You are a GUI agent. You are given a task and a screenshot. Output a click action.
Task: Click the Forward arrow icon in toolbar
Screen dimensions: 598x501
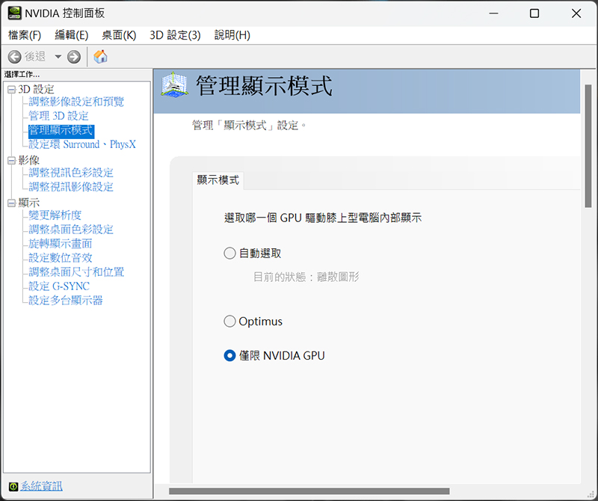click(x=74, y=57)
